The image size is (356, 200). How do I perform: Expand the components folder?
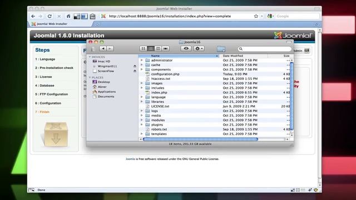(142, 69)
